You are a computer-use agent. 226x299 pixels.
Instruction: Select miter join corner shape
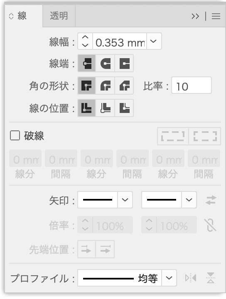tap(86, 86)
